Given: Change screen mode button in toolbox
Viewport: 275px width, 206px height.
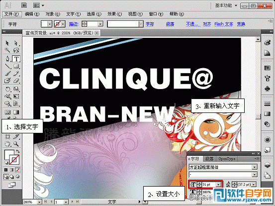Looking at the screenshot, I should click(x=12, y=185).
